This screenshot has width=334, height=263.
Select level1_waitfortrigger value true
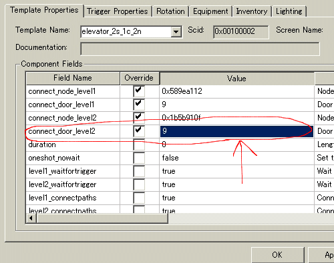click(x=236, y=171)
